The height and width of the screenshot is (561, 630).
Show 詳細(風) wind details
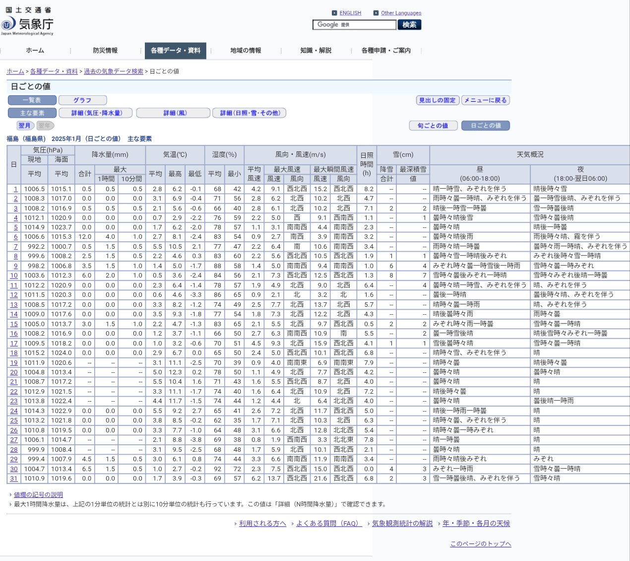(x=173, y=113)
